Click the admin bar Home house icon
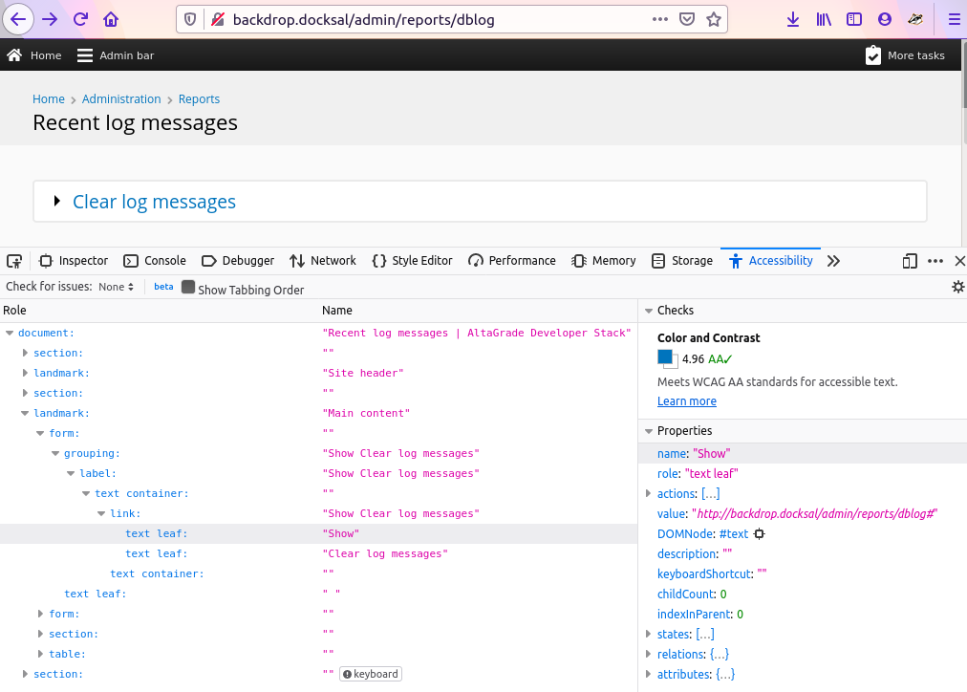 pos(14,54)
